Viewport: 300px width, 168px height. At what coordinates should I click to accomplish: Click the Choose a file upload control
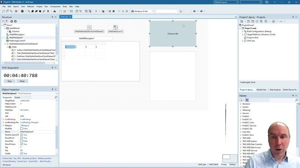coord(173,34)
